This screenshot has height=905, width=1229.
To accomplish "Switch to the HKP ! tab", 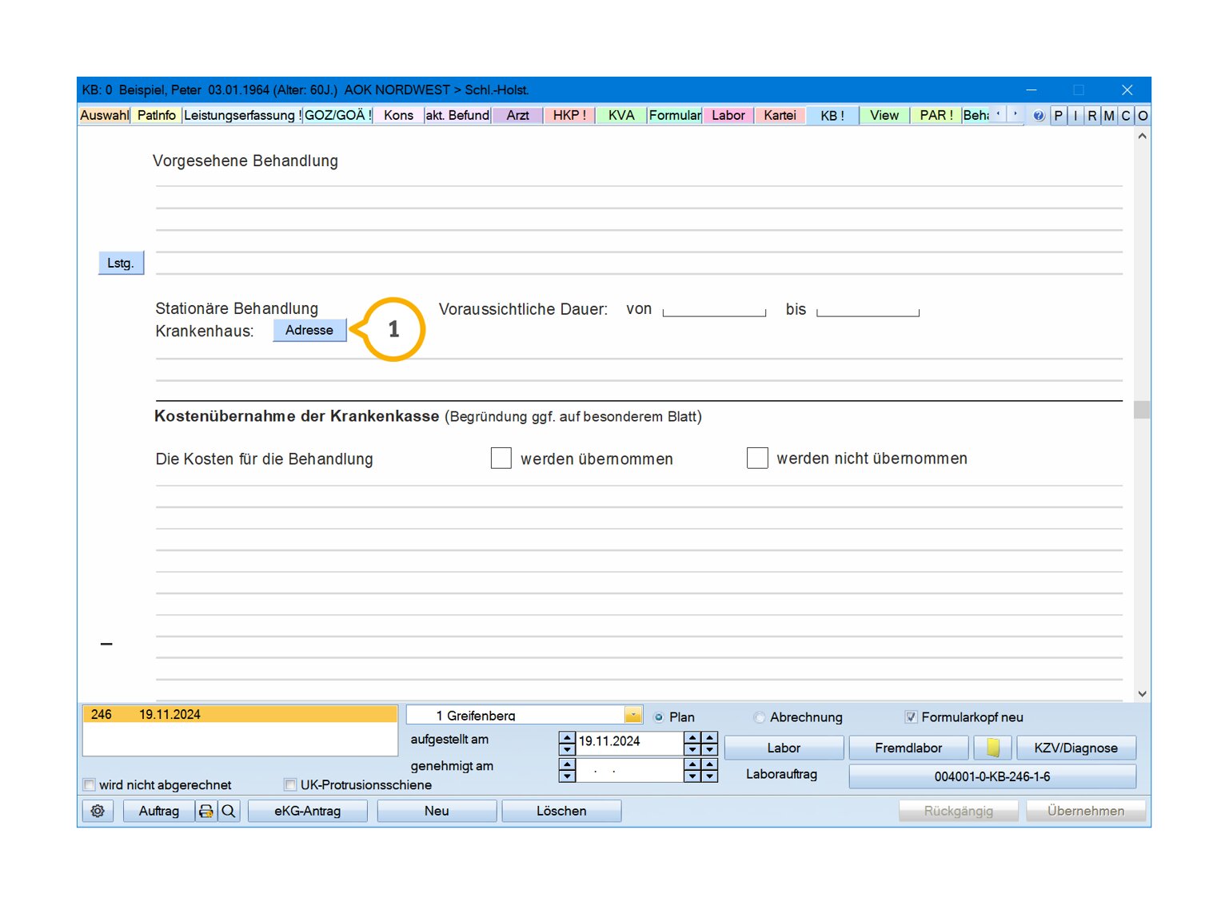I will (569, 115).
